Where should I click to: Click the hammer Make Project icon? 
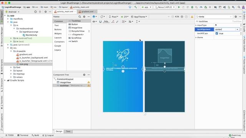click(x=136, y=7)
